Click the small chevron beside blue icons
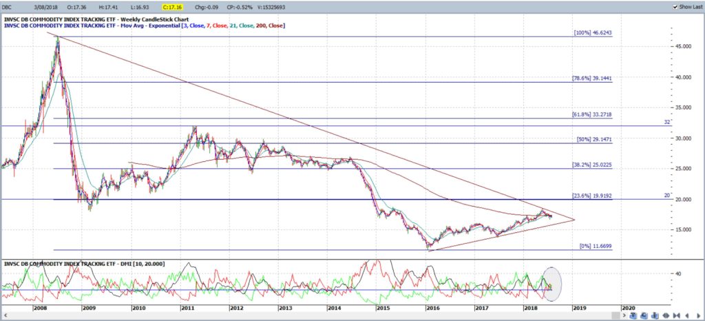This screenshot has width=705, height=321. [x=624, y=315]
